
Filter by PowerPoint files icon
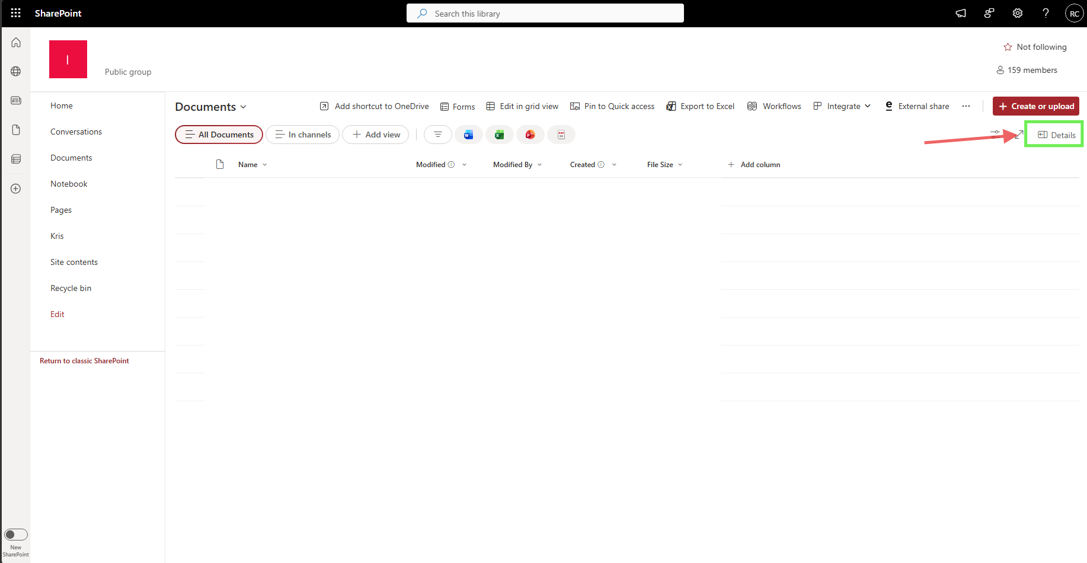click(x=530, y=135)
